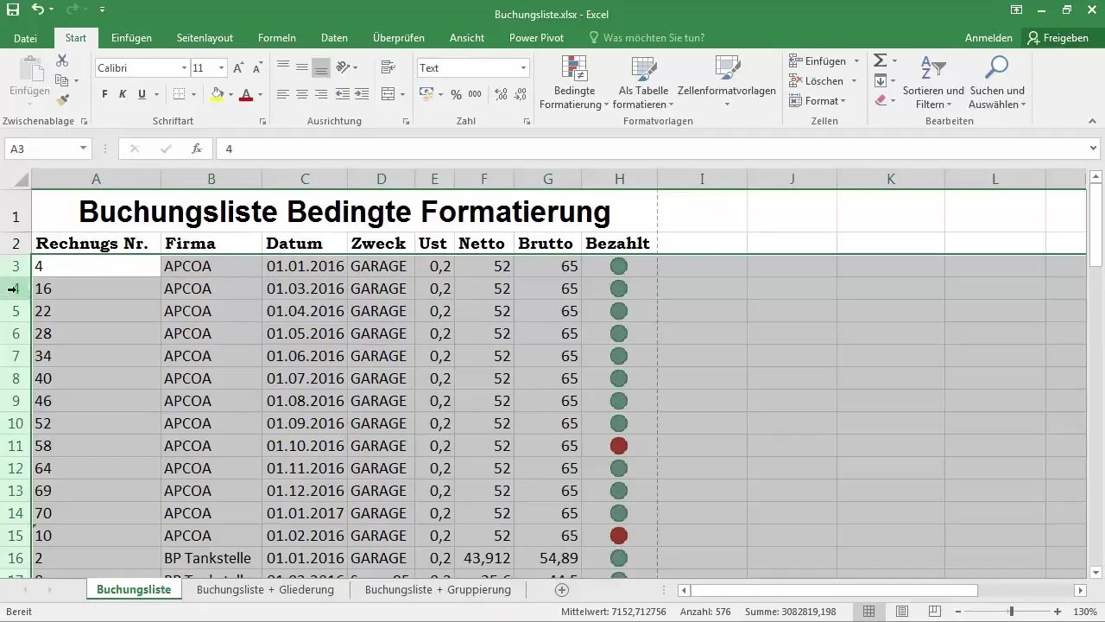Open Suchen und Auswählen menu
Viewport: 1105px width, 622px height.
[x=997, y=83]
